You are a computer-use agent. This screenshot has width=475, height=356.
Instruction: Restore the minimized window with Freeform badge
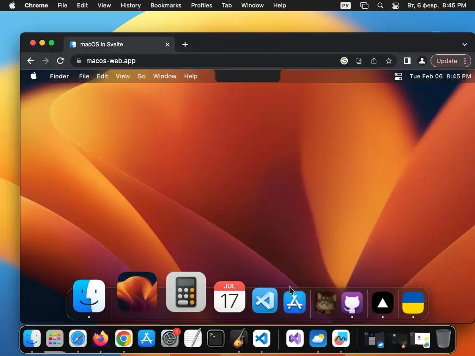click(420, 340)
